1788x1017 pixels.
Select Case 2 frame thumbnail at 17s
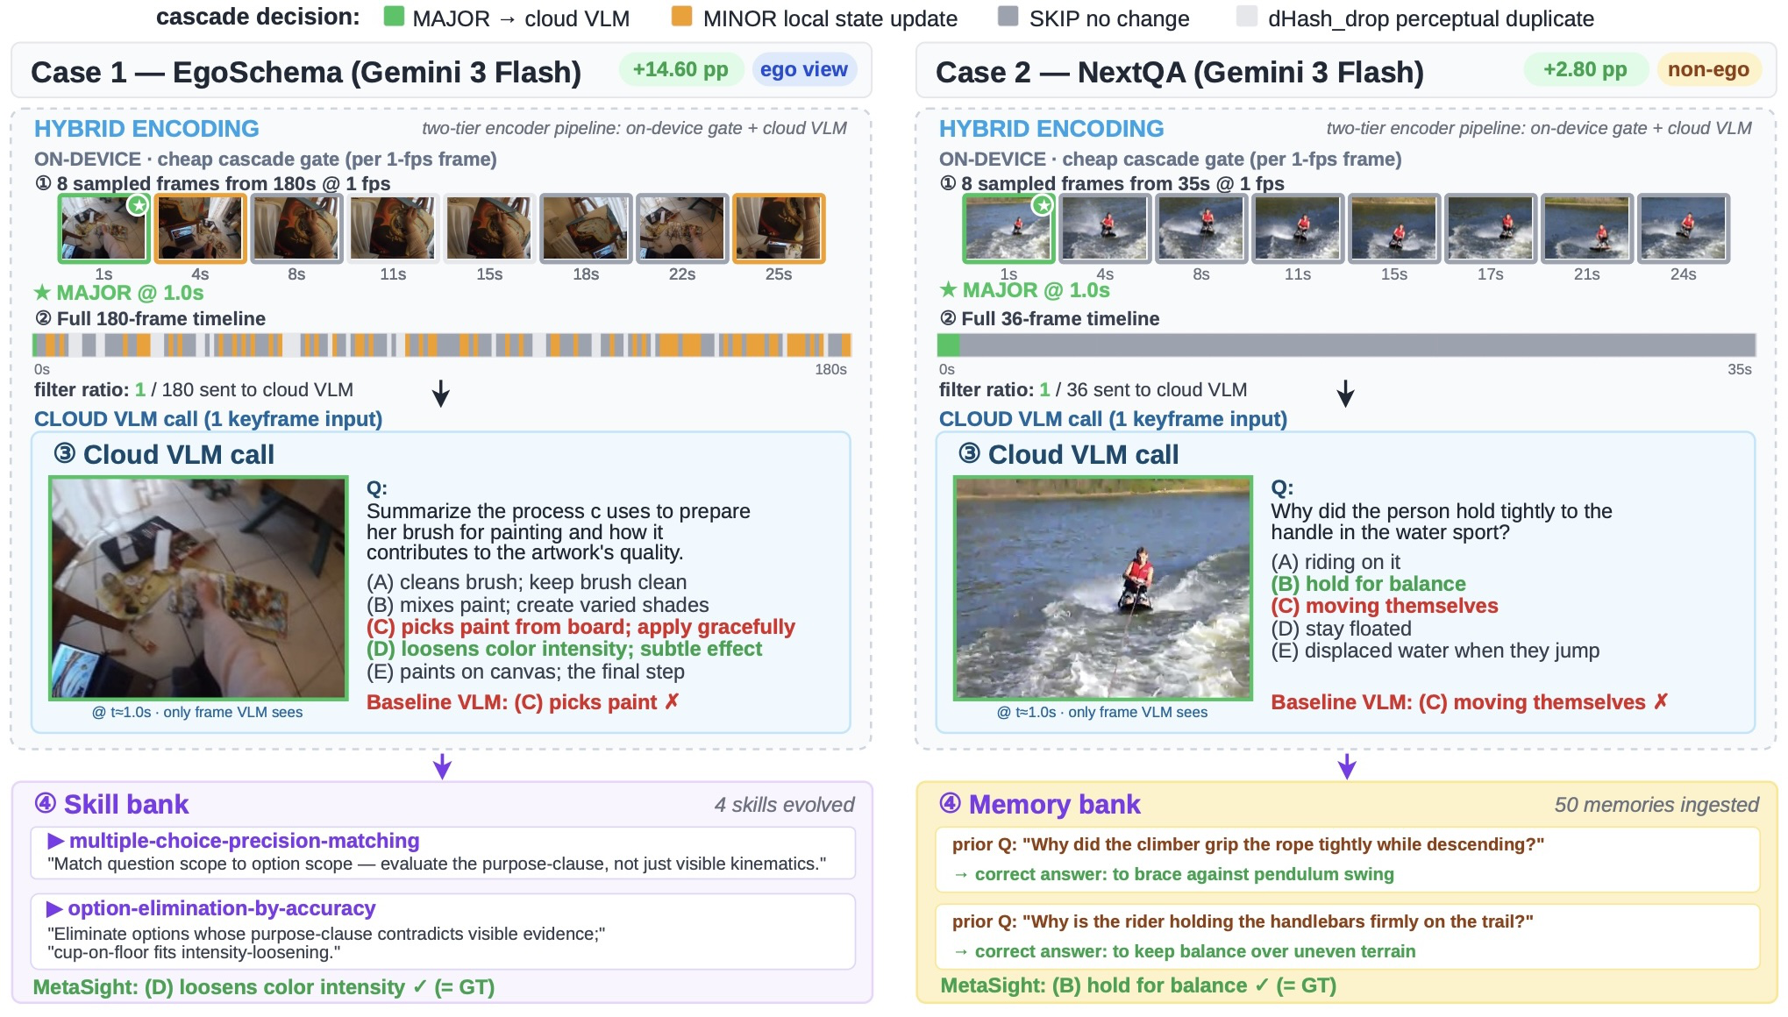1491,228
